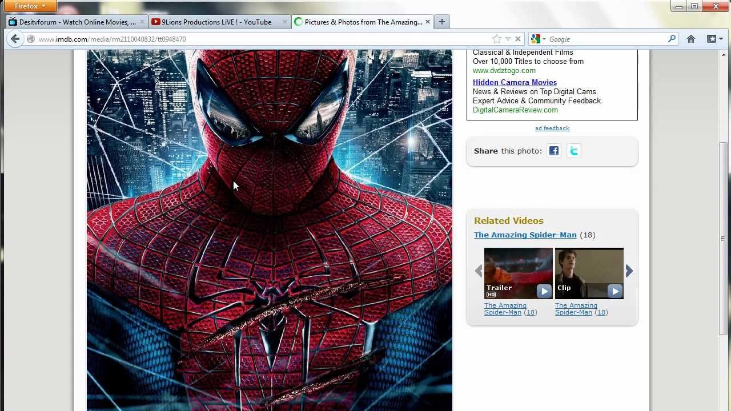The width and height of the screenshot is (731, 411).
Task: Switch to the 9Lions Productions YouTube tab
Action: click(x=219, y=22)
